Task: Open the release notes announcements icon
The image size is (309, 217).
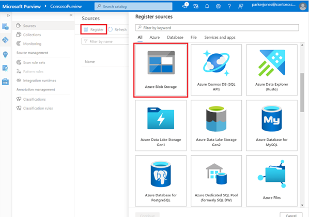Action: [x=185, y=6]
